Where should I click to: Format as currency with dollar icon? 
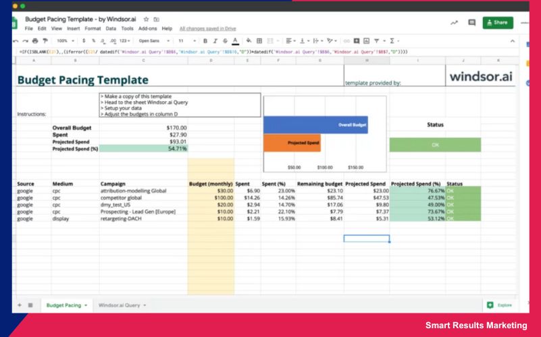click(x=84, y=41)
